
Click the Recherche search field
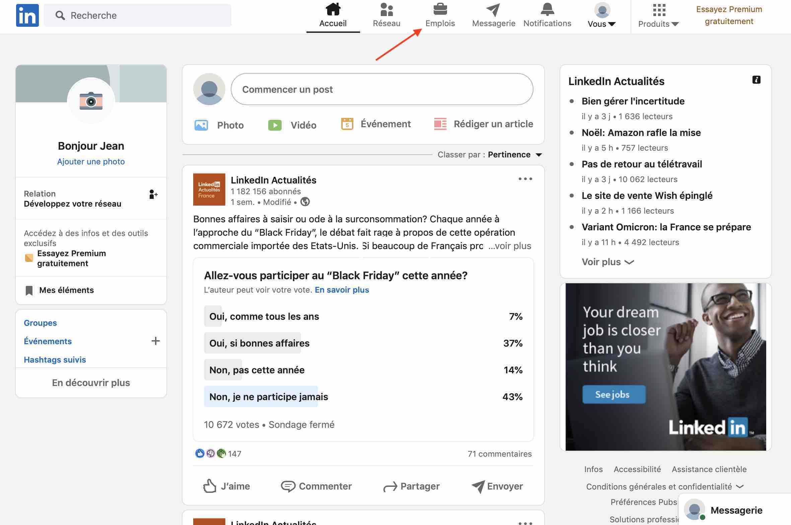(x=137, y=15)
